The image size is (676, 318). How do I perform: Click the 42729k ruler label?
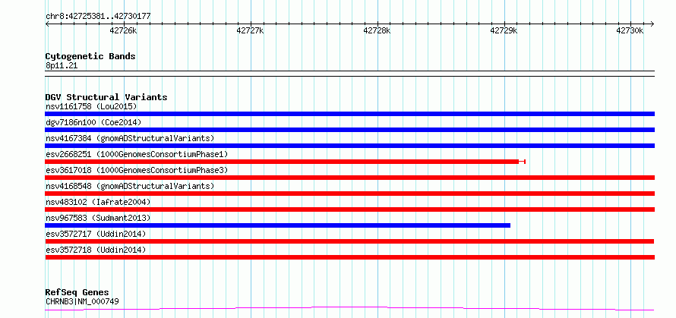tap(504, 31)
